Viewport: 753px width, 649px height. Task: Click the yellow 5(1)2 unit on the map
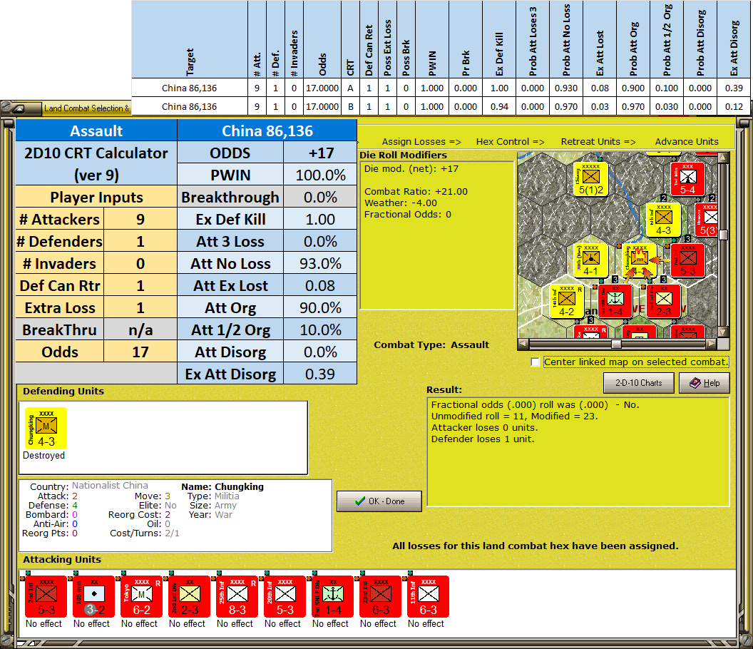(590, 179)
